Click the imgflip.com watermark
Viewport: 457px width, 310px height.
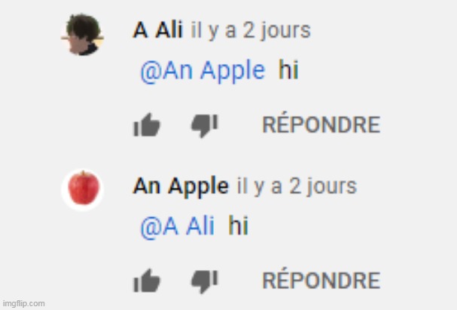(x=23, y=303)
